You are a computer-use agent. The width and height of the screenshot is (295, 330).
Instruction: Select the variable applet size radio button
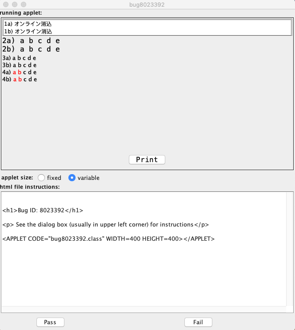click(72, 178)
